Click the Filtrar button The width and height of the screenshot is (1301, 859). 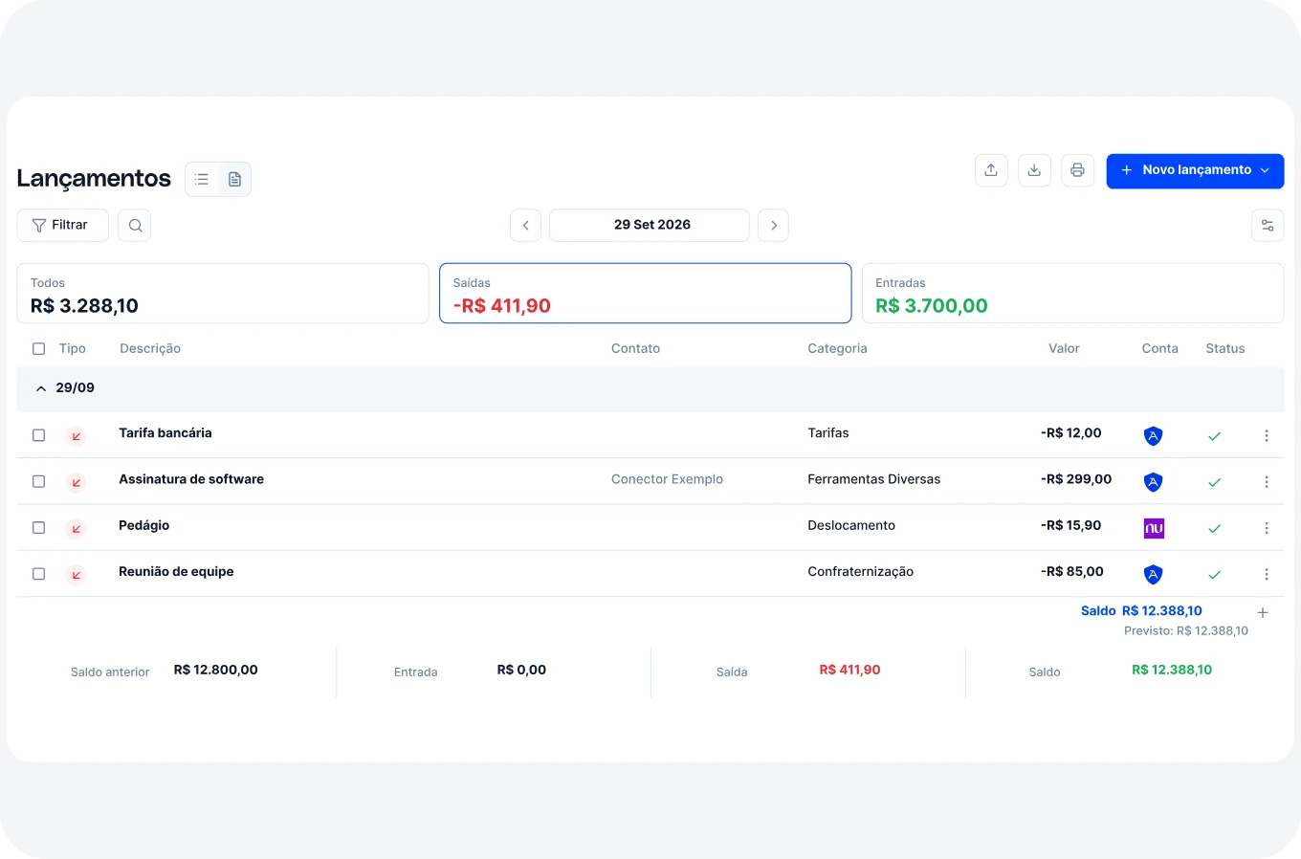(62, 226)
